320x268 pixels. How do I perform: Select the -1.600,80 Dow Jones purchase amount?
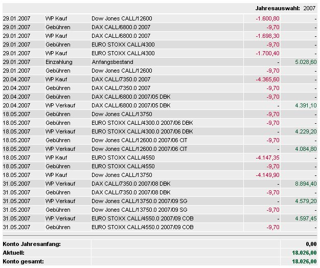click(x=267, y=18)
